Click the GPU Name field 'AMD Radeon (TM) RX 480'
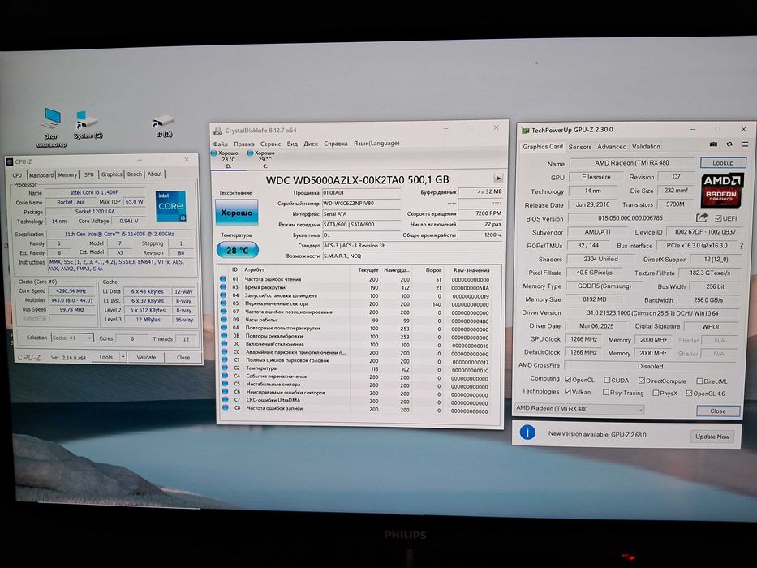757x568 pixels. click(632, 163)
